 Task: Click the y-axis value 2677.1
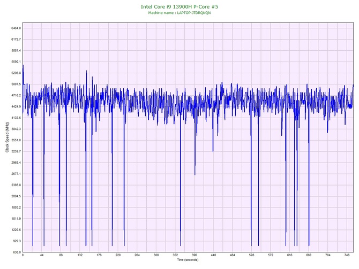click(x=16, y=174)
